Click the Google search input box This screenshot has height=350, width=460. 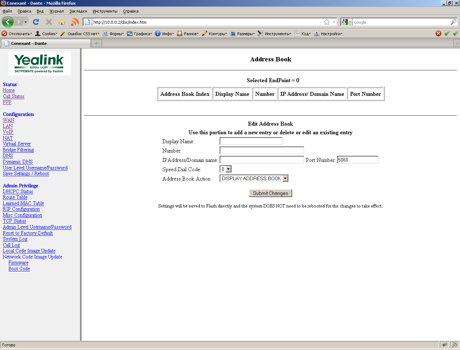(x=401, y=22)
